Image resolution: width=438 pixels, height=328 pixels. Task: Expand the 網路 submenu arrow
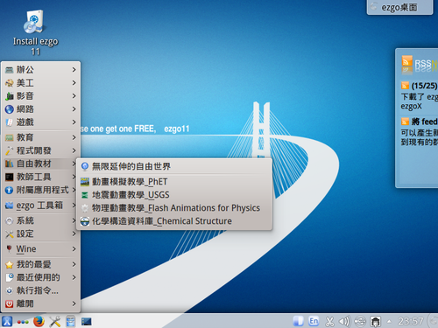tap(74, 109)
